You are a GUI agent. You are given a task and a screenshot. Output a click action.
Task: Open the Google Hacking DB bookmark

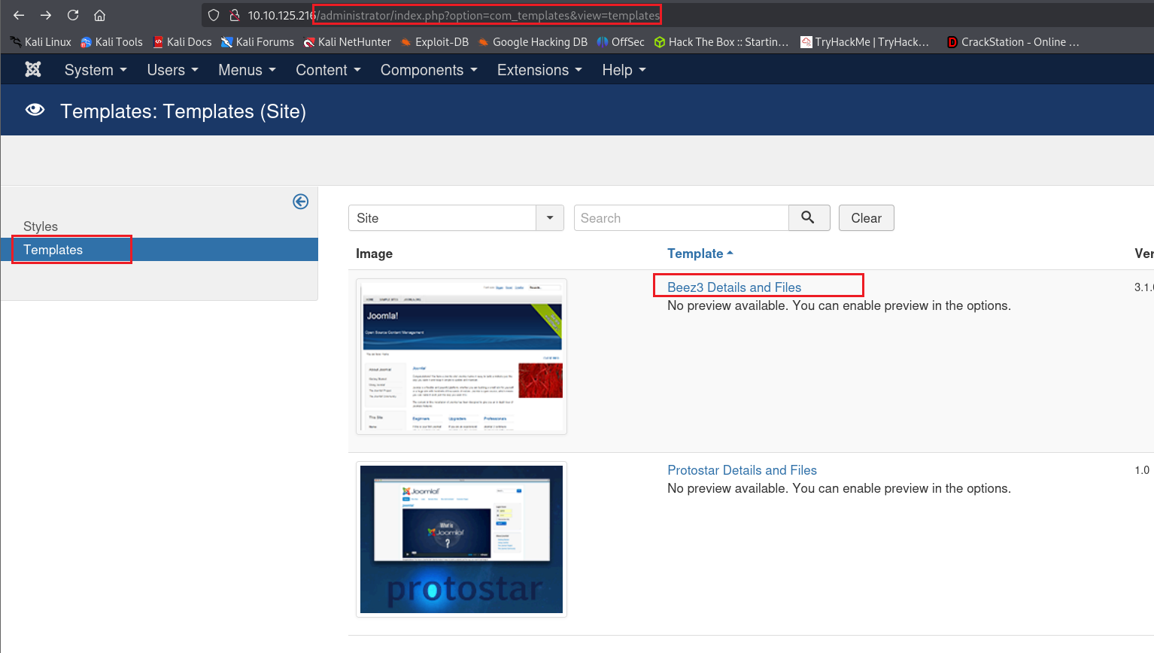[533, 42]
